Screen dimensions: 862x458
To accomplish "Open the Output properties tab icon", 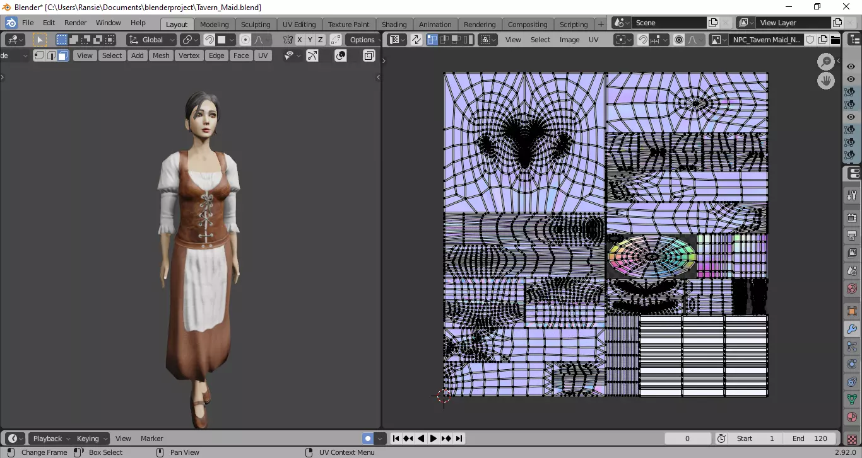I will (853, 236).
